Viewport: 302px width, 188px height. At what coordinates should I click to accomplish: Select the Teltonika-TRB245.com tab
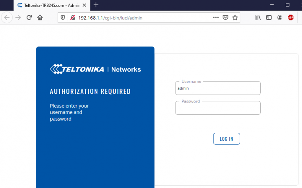[49, 5]
